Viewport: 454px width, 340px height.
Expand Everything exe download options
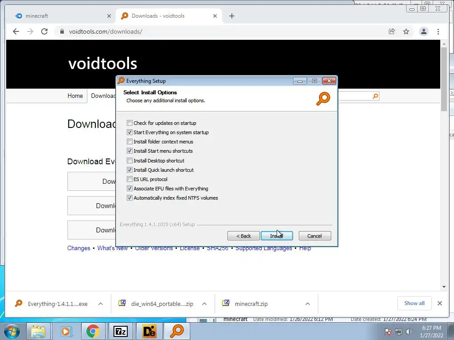point(101,304)
